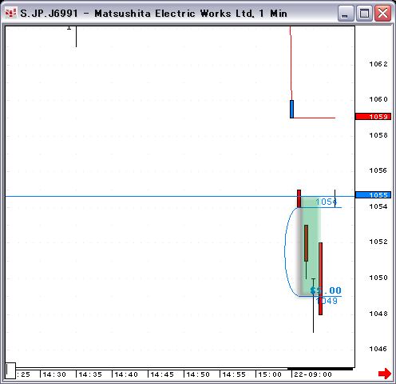Click the chart application icon in title bar
This screenshot has width=396, height=384.
(10, 13)
